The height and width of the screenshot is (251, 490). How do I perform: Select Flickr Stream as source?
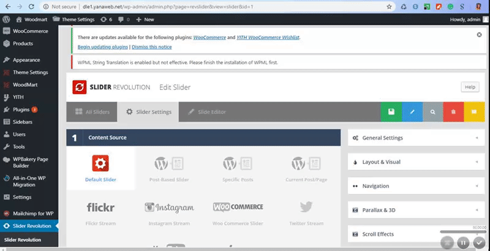click(x=100, y=213)
